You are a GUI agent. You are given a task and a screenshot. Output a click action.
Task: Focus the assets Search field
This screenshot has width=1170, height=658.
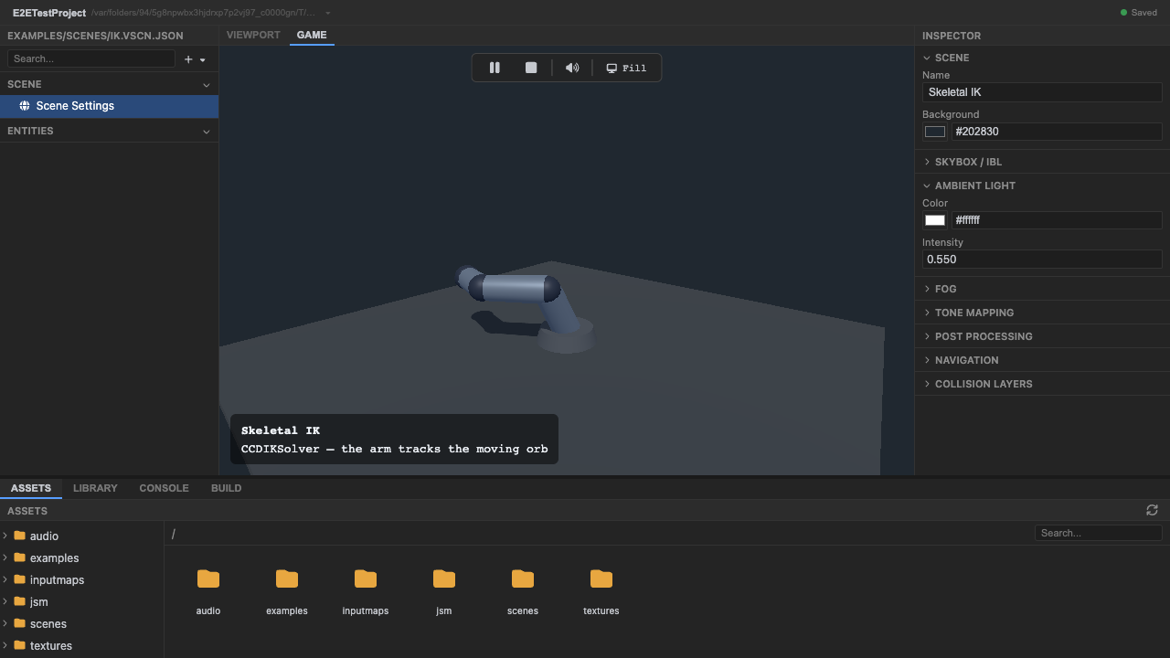coord(1099,533)
